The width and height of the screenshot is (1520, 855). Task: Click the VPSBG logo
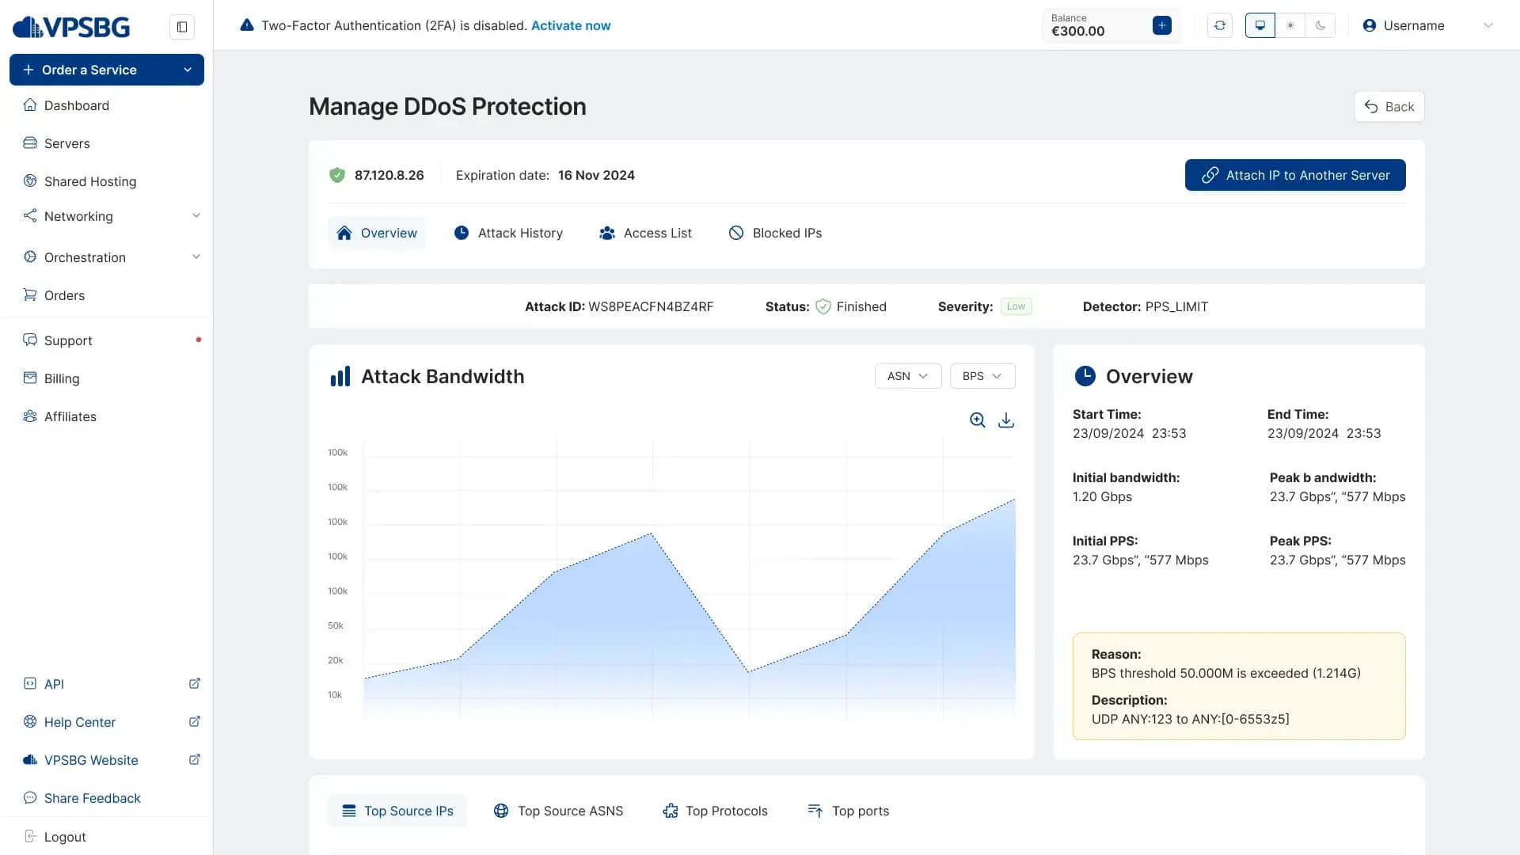(x=71, y=27)
